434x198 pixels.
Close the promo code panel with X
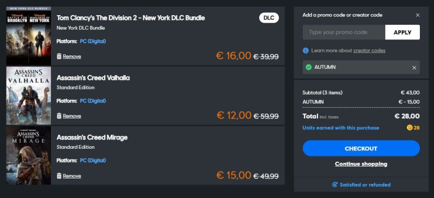click(x=418, y=15)
